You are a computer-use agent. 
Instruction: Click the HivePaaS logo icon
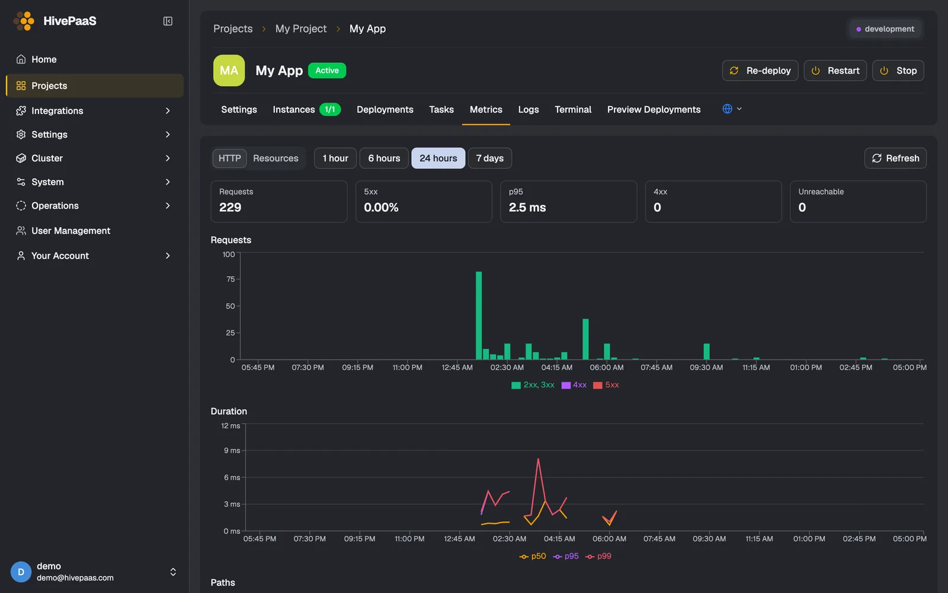click(x=24, y=21)
